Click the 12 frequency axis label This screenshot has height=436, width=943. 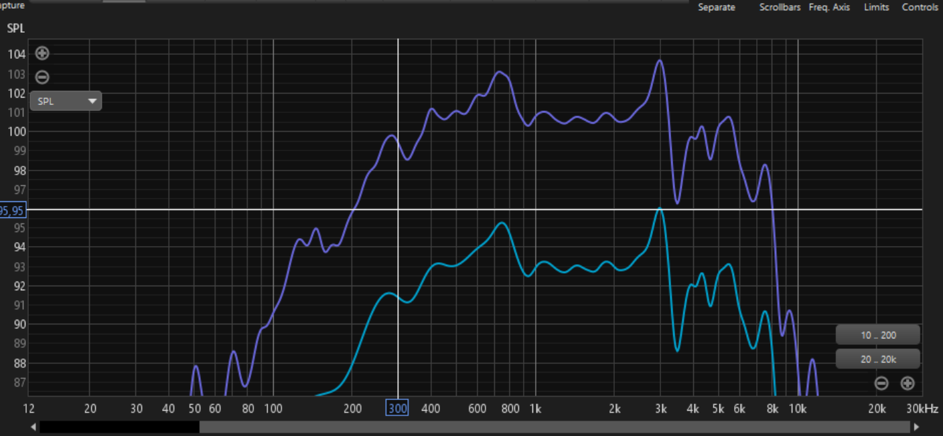click(x=29, y=408)
